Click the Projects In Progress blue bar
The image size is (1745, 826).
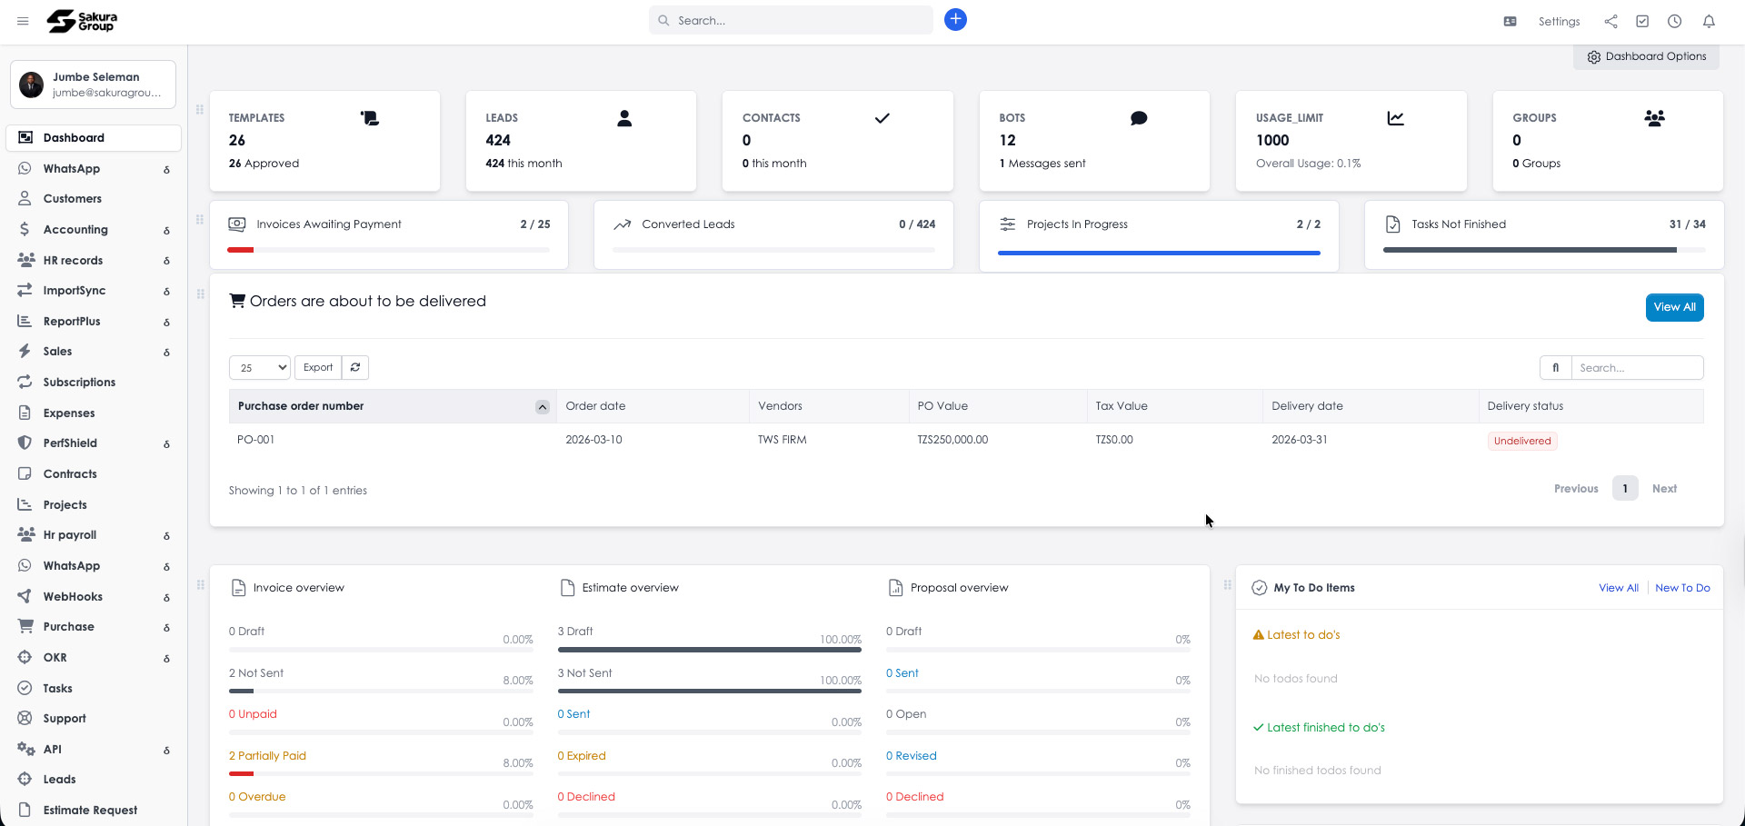tap(1159, 253)
